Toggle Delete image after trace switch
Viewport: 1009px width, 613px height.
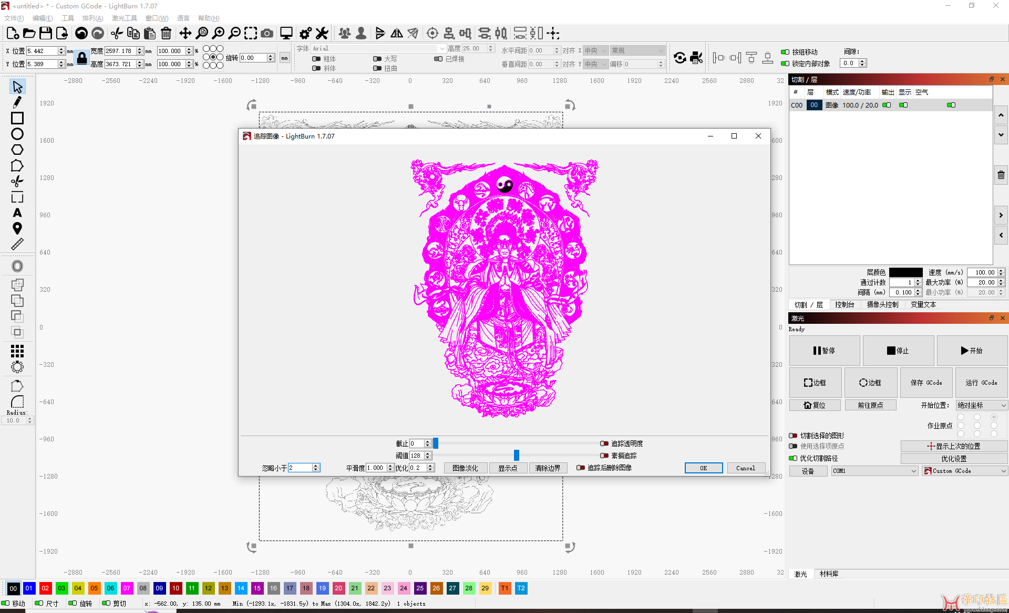point(581,468)
